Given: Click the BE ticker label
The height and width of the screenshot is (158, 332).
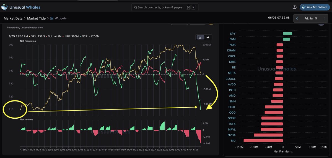Looking at the screenshot, I should coord(234,67).
